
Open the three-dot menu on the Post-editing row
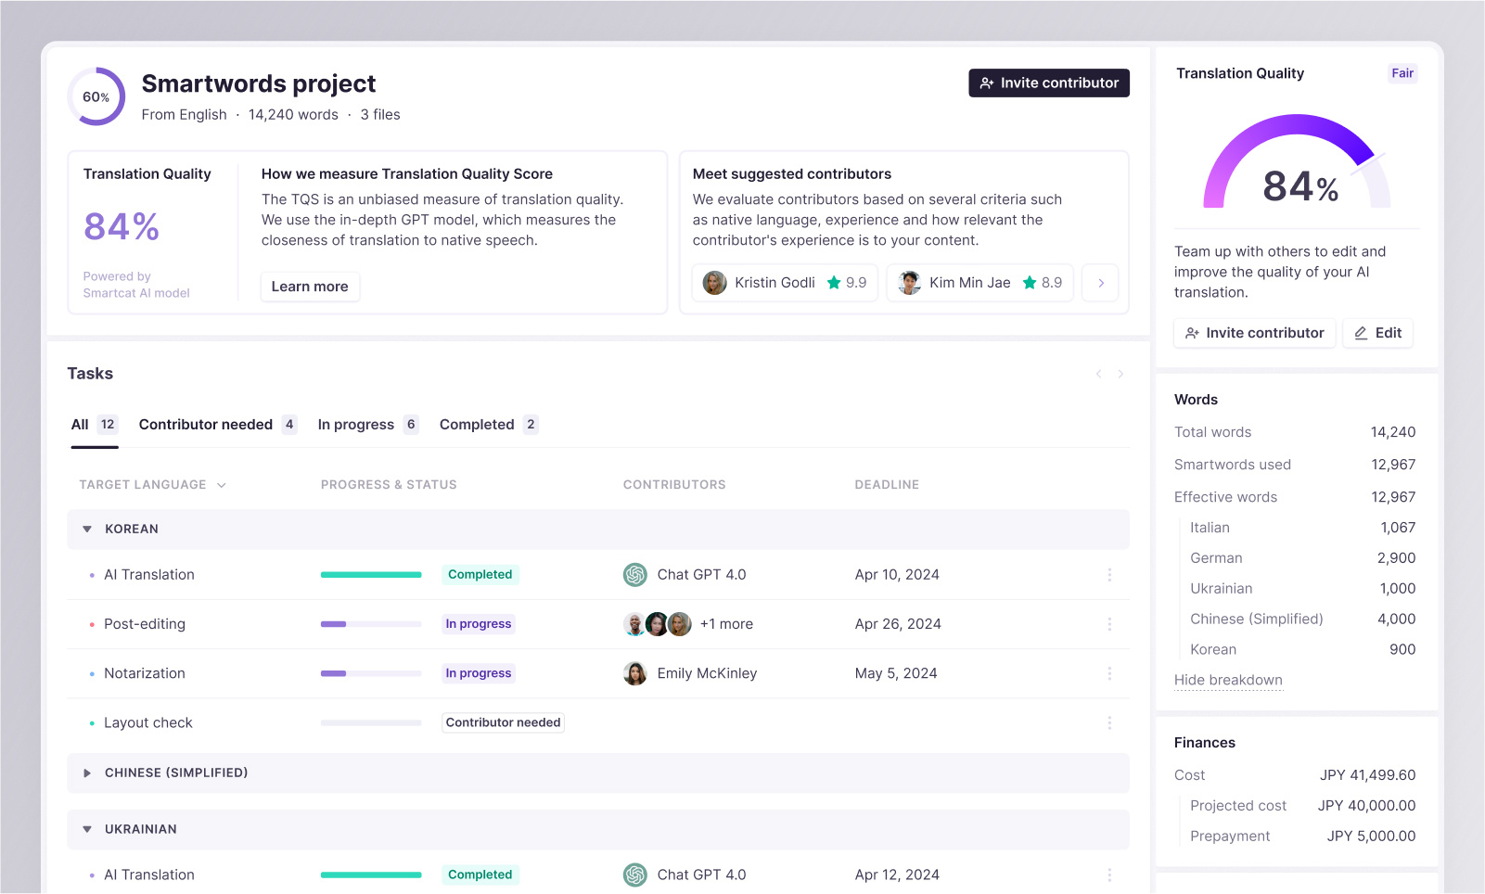click(x=1109, y=623)
